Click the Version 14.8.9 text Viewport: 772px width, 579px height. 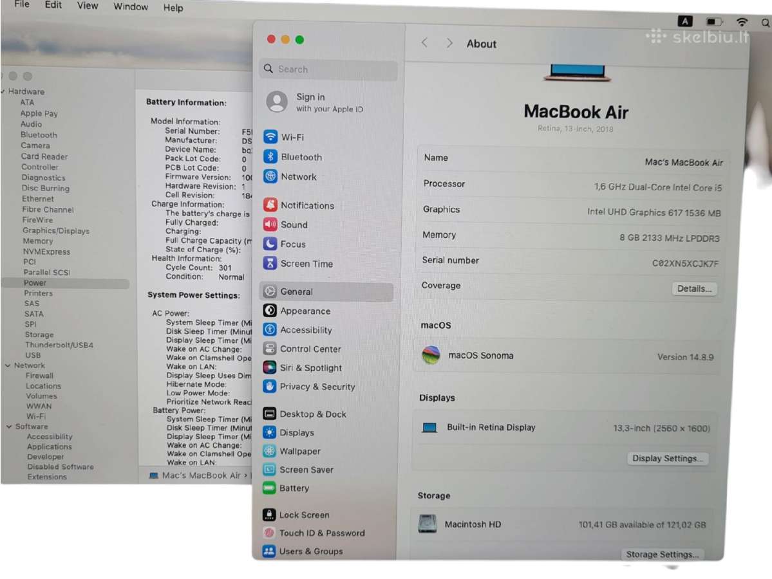click(685, 357)
